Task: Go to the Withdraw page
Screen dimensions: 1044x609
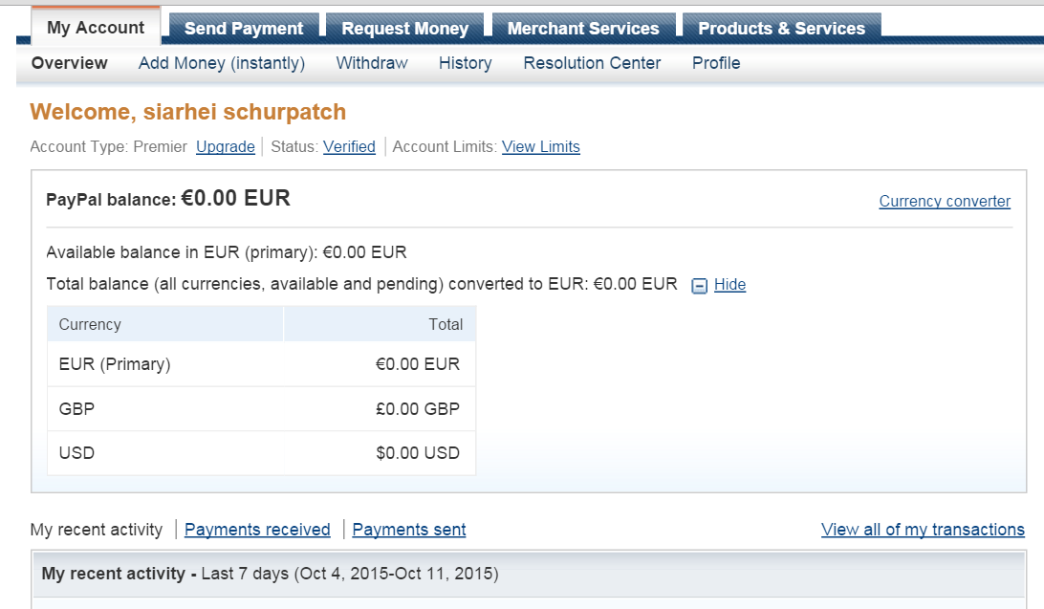Action: coord(372,63)
